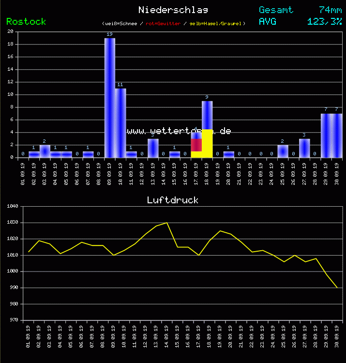346x363 pixels.
Task: Click the weiß=Schnee legend entry
Action: [120, 23]
